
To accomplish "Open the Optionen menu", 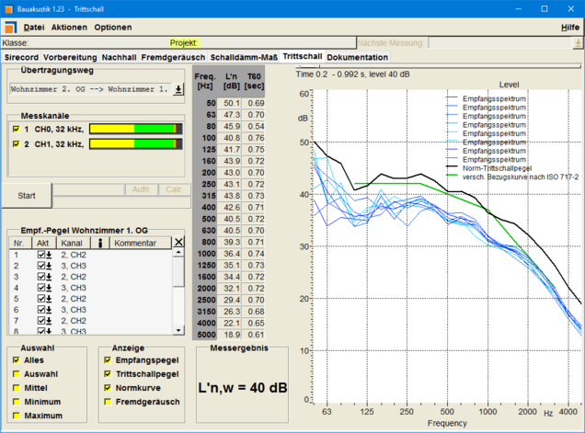I will [112, 28].
